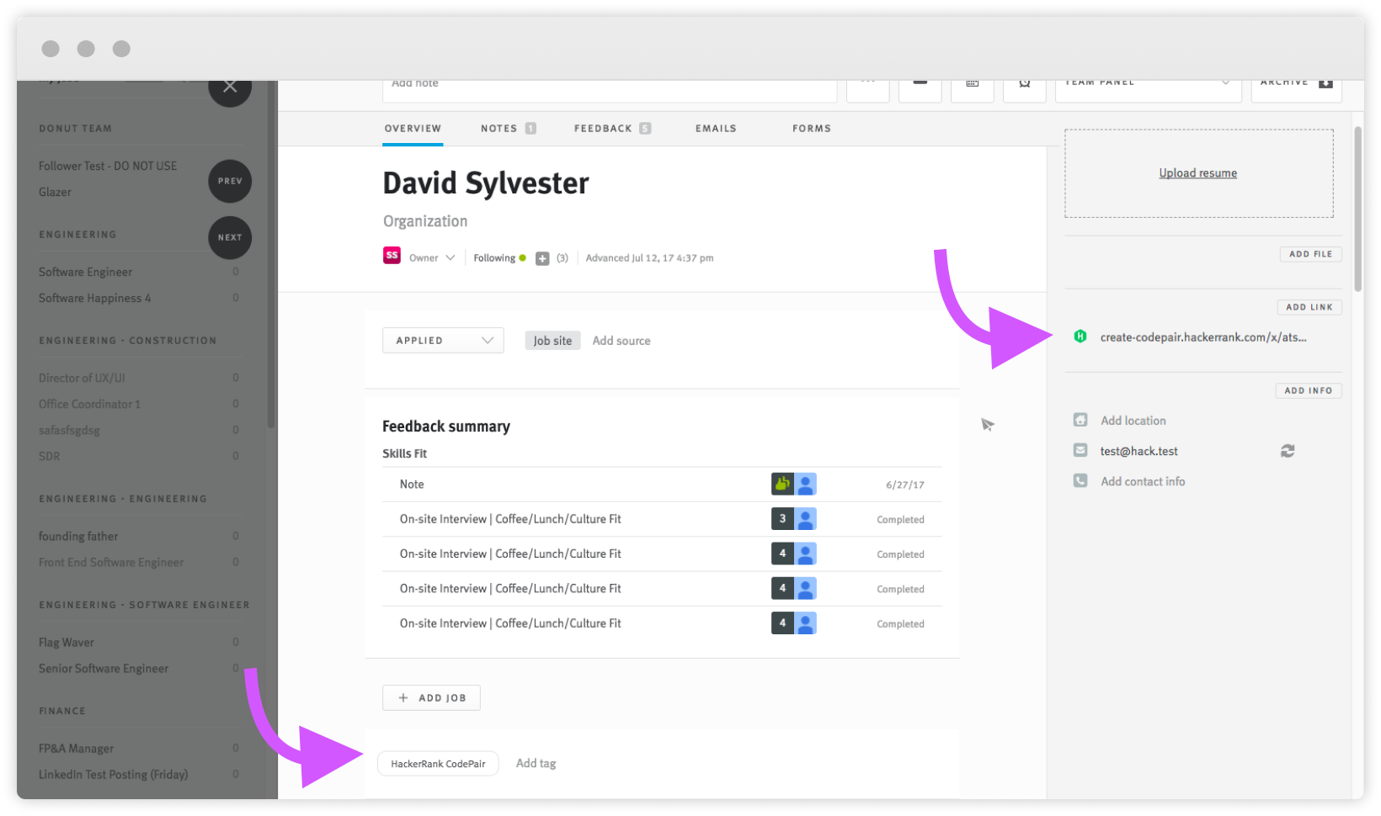Click the email envelope icon

click(x=1080, y=450)
